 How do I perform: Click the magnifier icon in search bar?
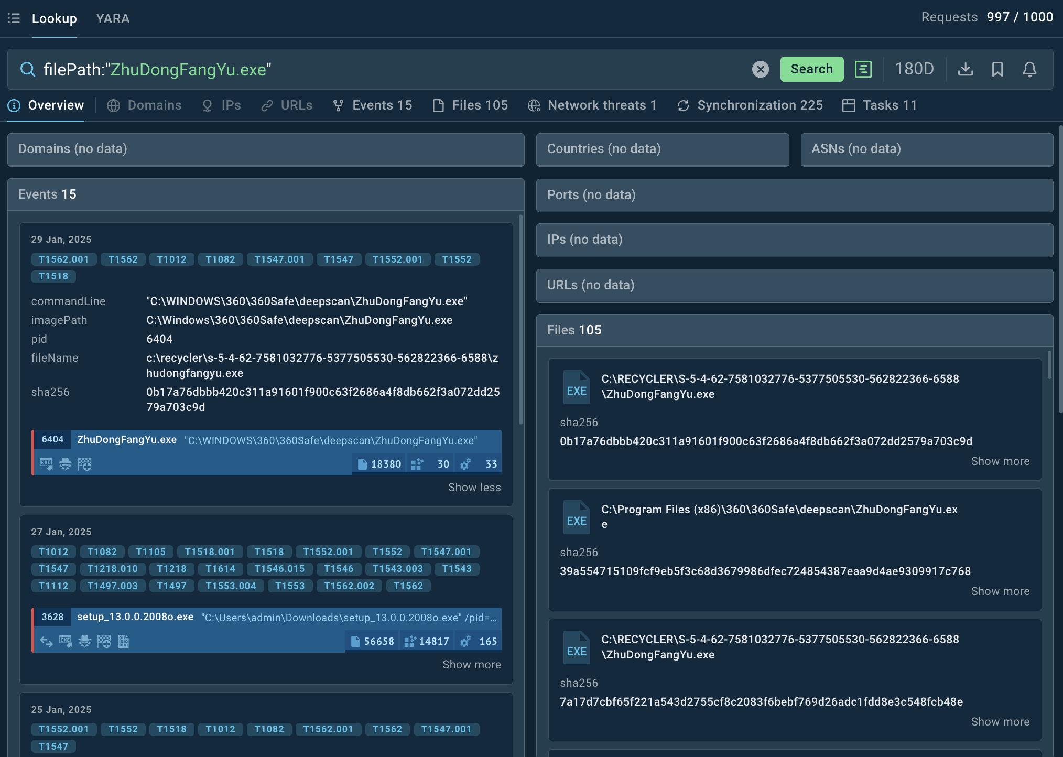click(27, 69)
